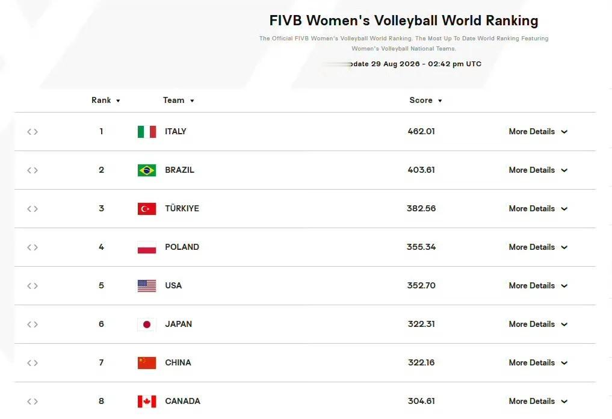Open the CHINA team name link
This screenshot has height=419, width=612.
coord(178,363)
